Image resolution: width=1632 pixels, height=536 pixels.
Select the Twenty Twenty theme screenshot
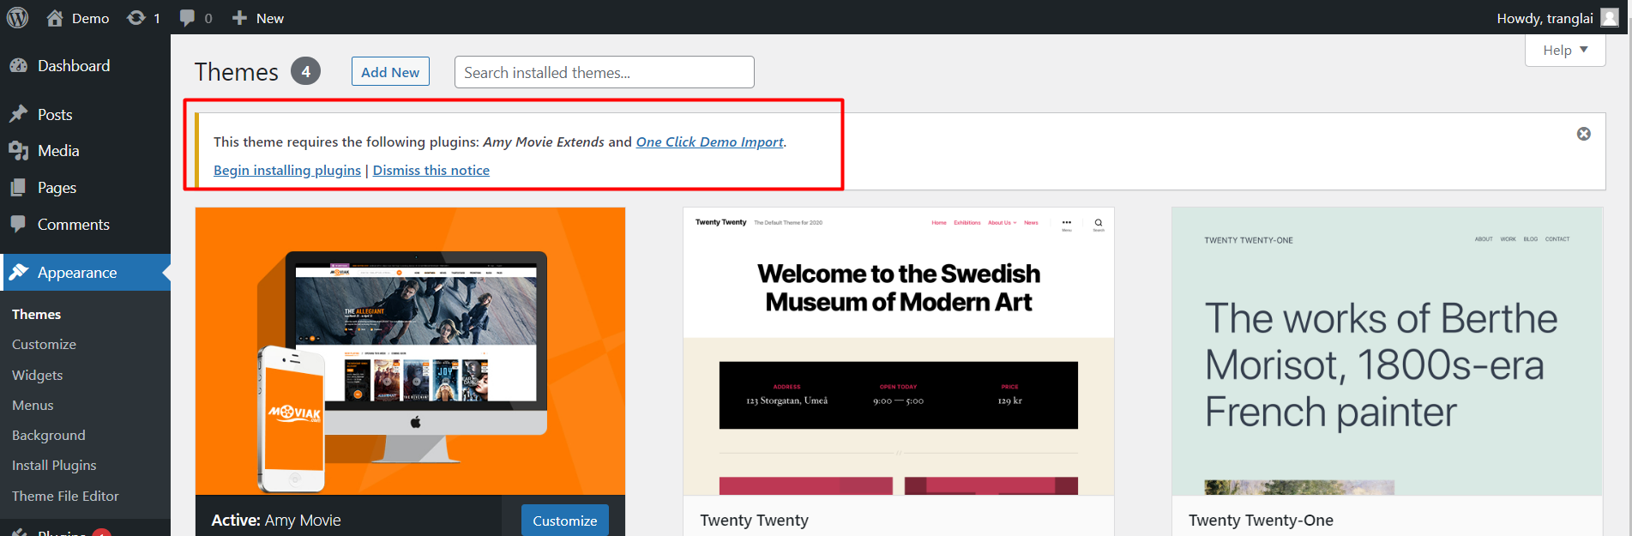pos(899,351)
